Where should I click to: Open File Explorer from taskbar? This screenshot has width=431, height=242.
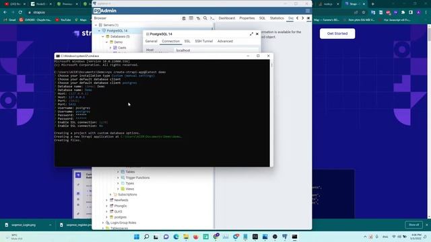[x=186, y=237]
